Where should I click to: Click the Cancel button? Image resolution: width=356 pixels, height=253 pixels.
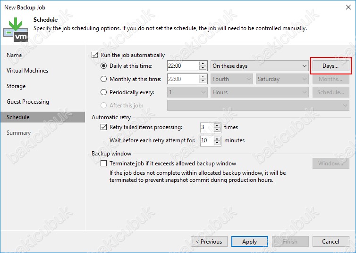[331, 241]
